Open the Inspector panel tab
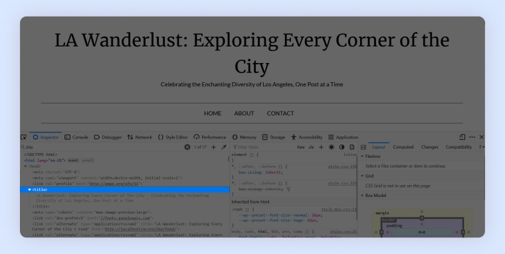This screenshot has width=505, height=254. point(46,137)
